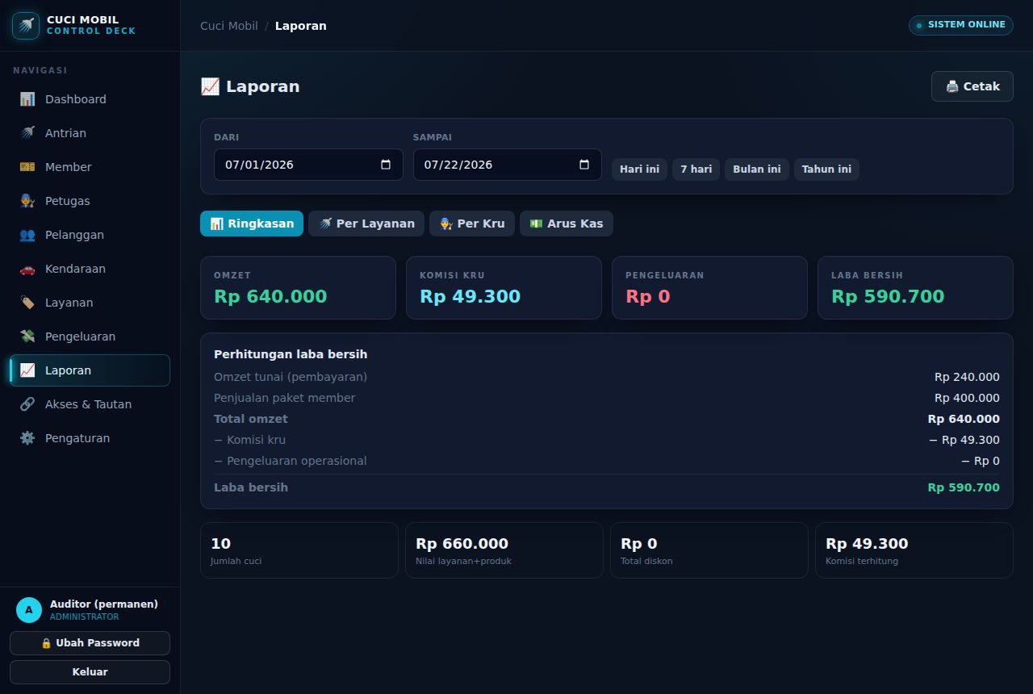Click the Laba Bersih Rp 590.700 card

(915, 288)
